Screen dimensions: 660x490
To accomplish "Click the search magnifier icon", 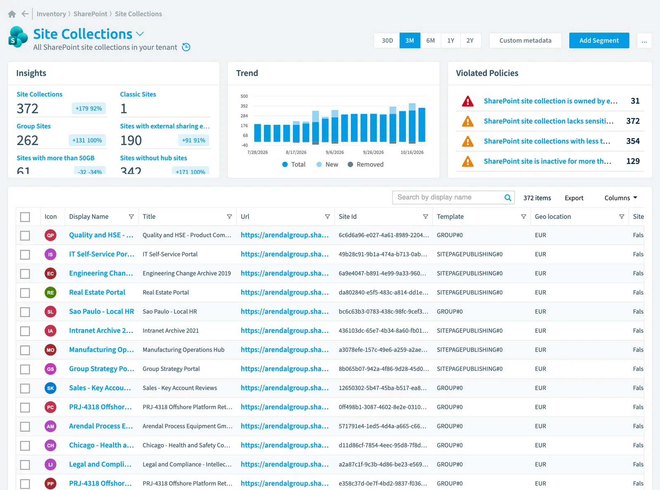I will click(508, 197).
